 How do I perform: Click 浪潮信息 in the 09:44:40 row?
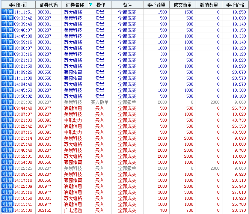pyautogui.click(x=73, y=108)
